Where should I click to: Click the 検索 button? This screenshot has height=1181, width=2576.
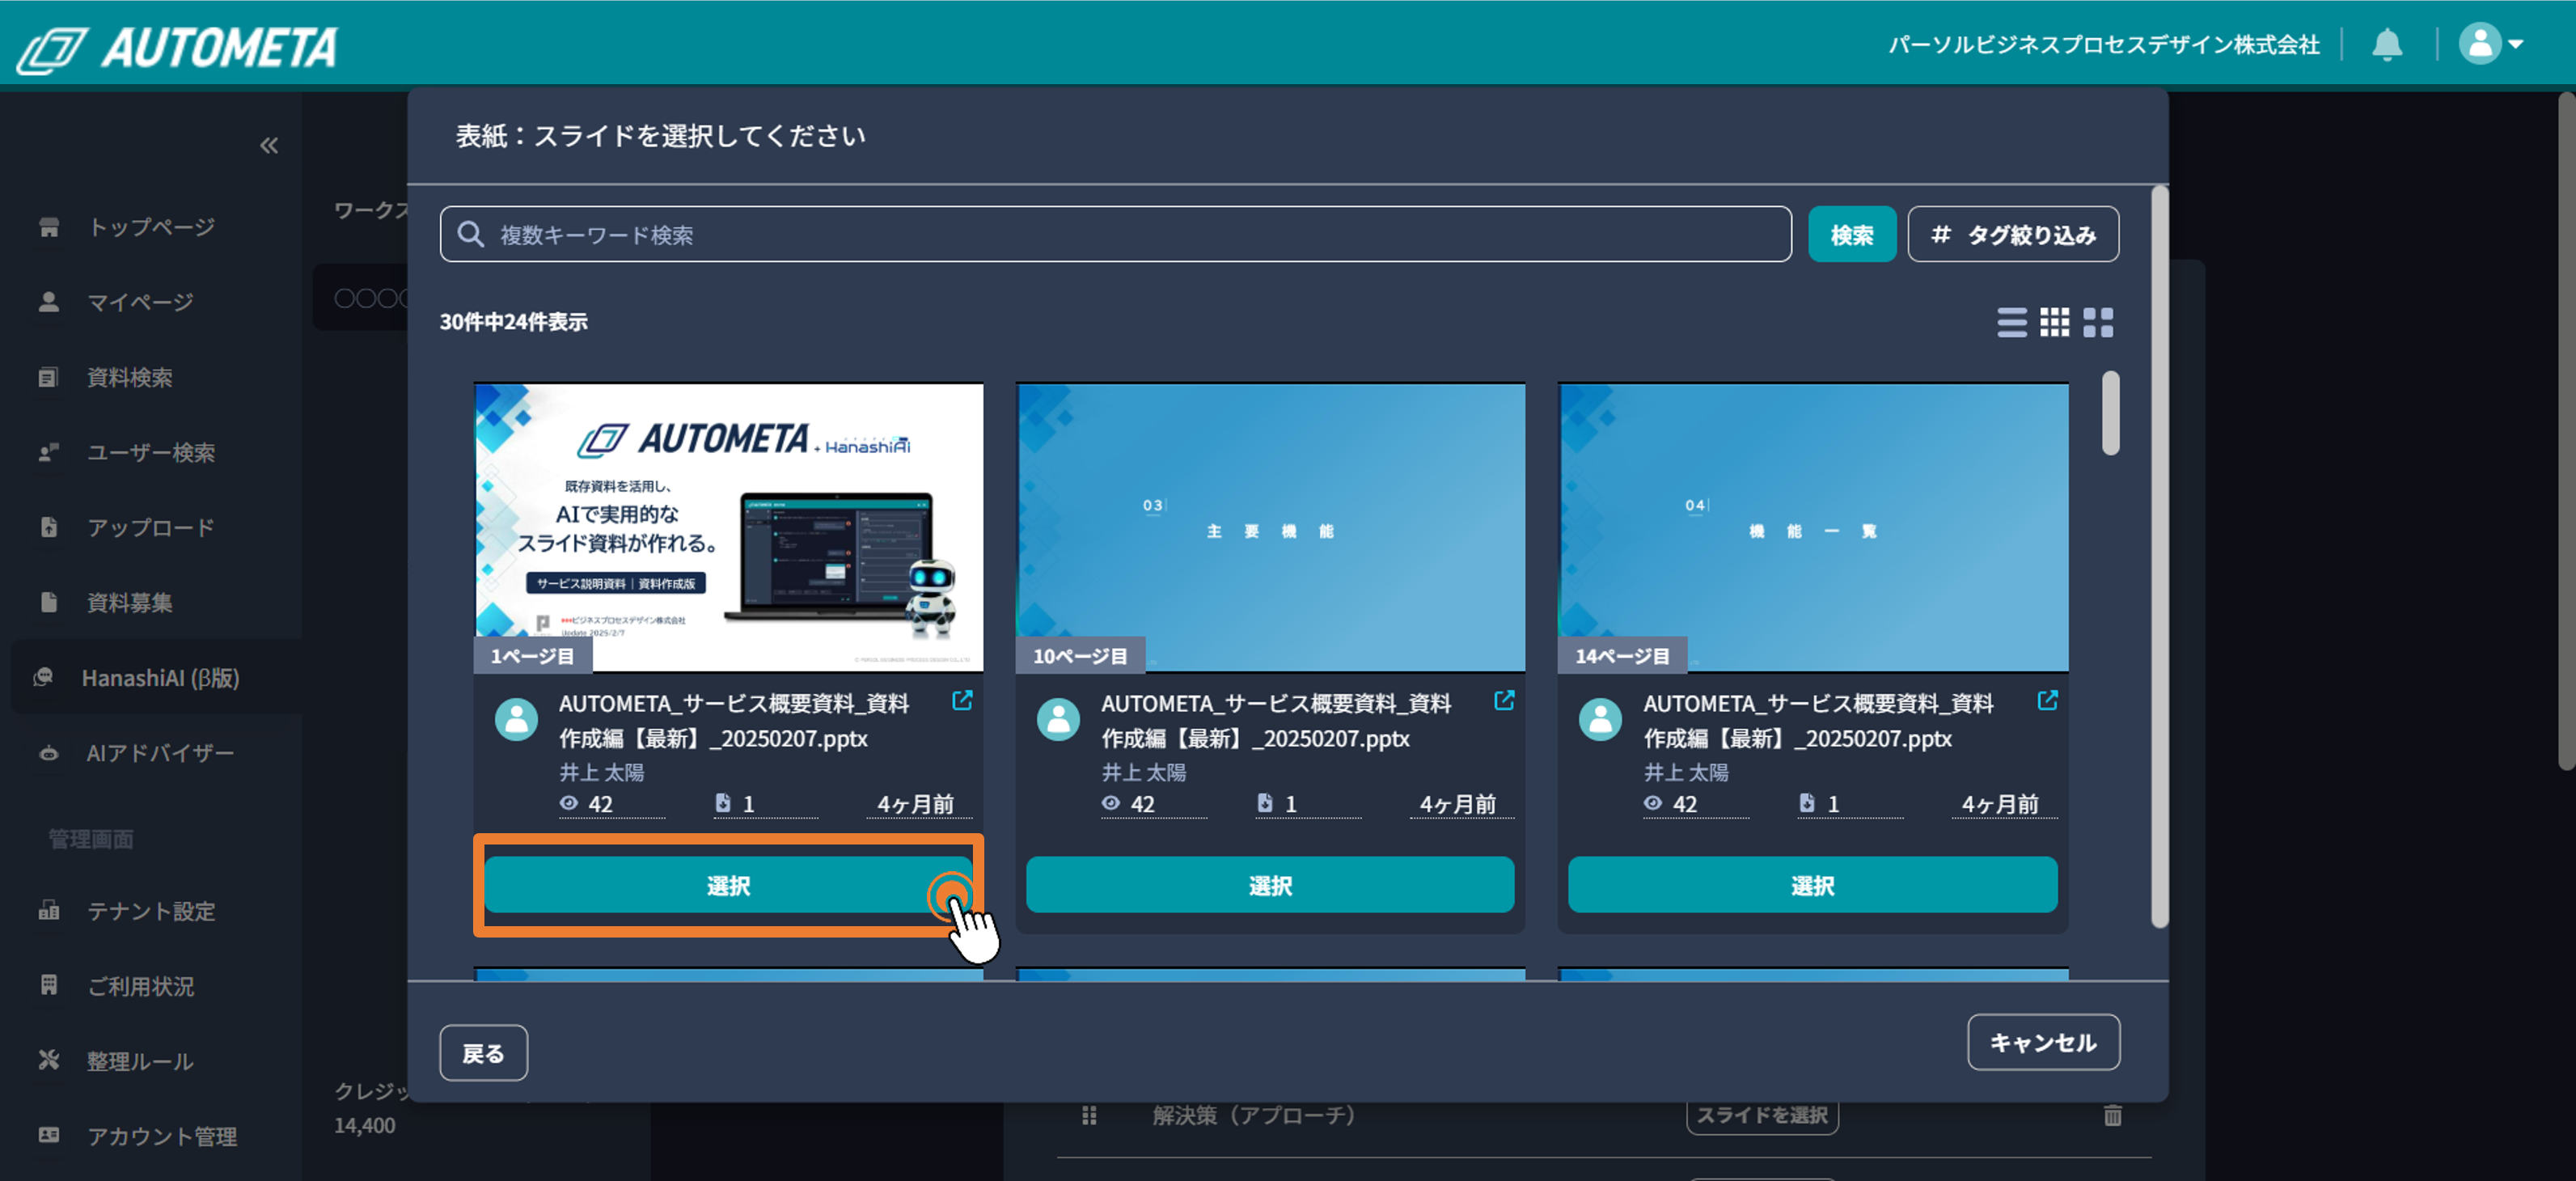click(1851, 235)
